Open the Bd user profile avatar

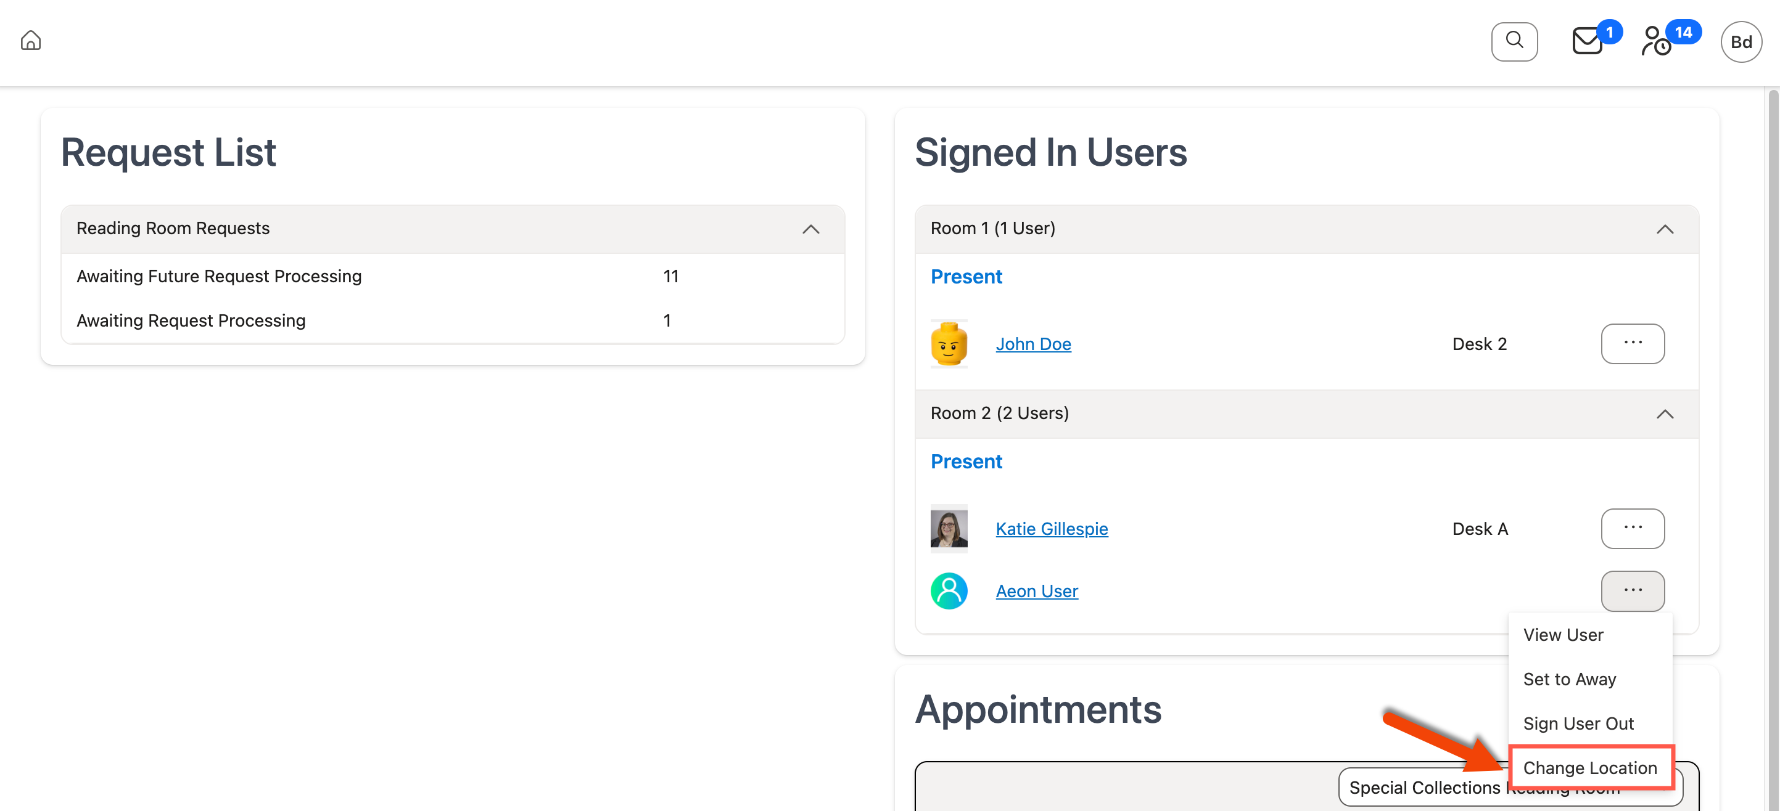pos(1740,42)
